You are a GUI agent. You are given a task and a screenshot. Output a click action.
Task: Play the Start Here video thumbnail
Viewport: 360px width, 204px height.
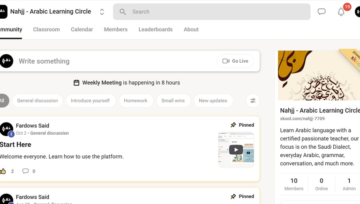tap(236, 150)
